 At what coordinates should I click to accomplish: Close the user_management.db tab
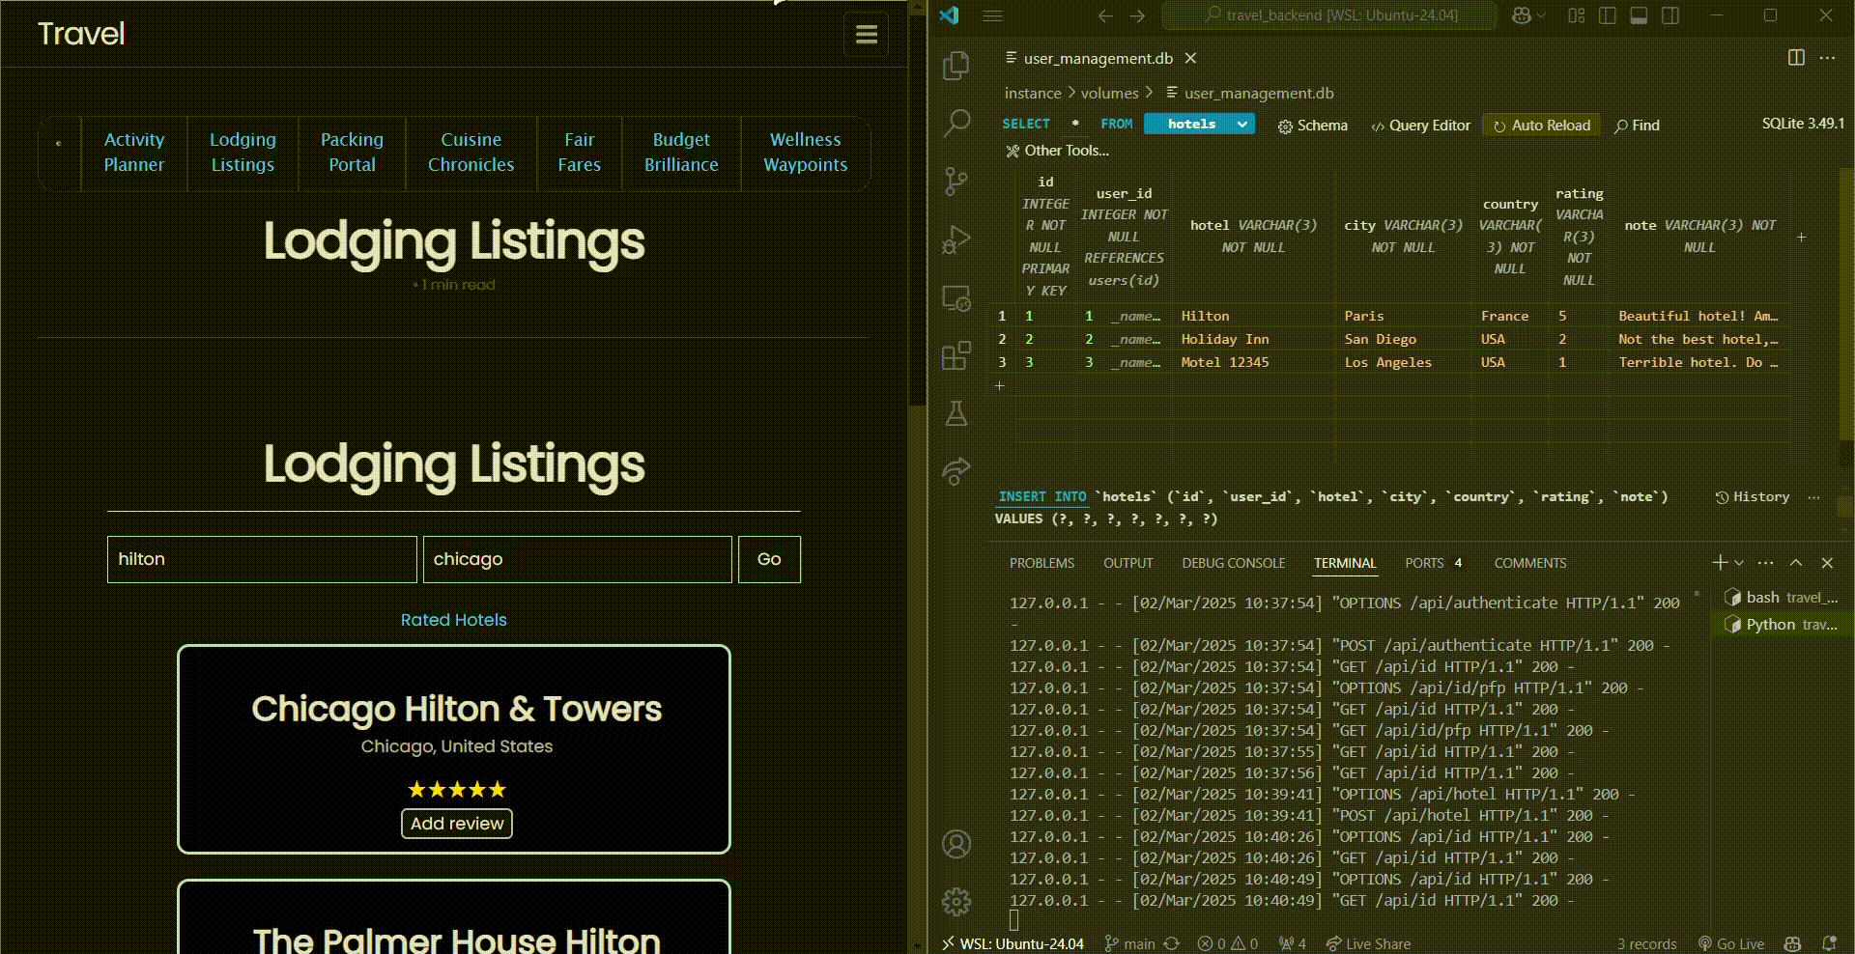pyautogui.click(x=1190, y=58)
